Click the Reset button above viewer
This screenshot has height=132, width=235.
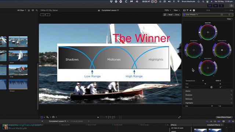(x=170, y=15)
